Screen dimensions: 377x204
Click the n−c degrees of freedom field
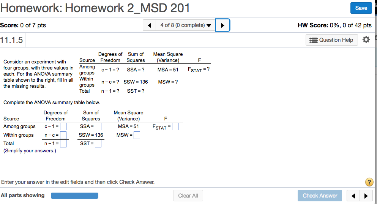pyautogui.click(x=63, y=135)
